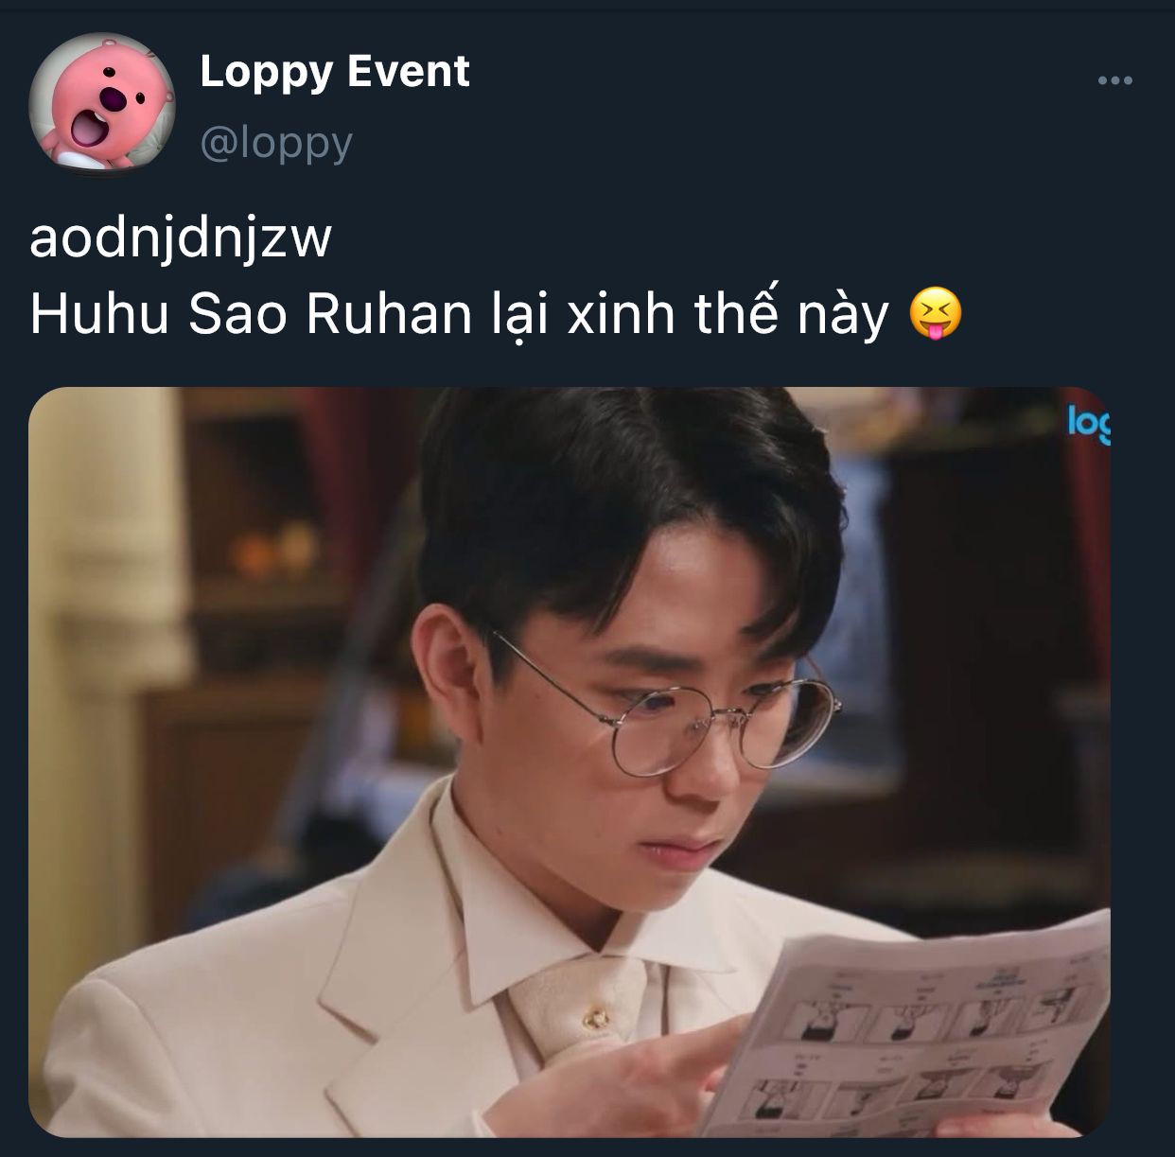Click the 'aodnjdnjzw' tweet text line
This screenshot has height=1157, width=1175.
point(181,239)
